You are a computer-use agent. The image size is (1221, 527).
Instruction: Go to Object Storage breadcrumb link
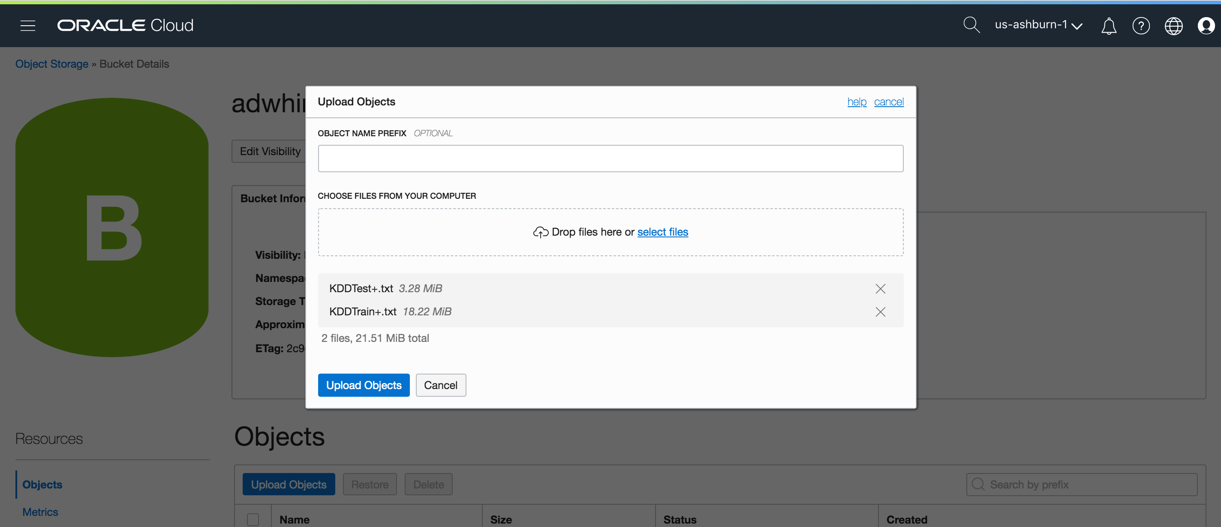point(52,64)
